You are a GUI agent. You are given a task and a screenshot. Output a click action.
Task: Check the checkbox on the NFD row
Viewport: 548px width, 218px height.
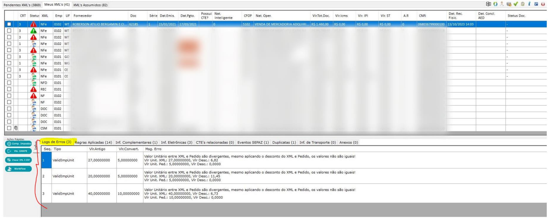[9, 83]
